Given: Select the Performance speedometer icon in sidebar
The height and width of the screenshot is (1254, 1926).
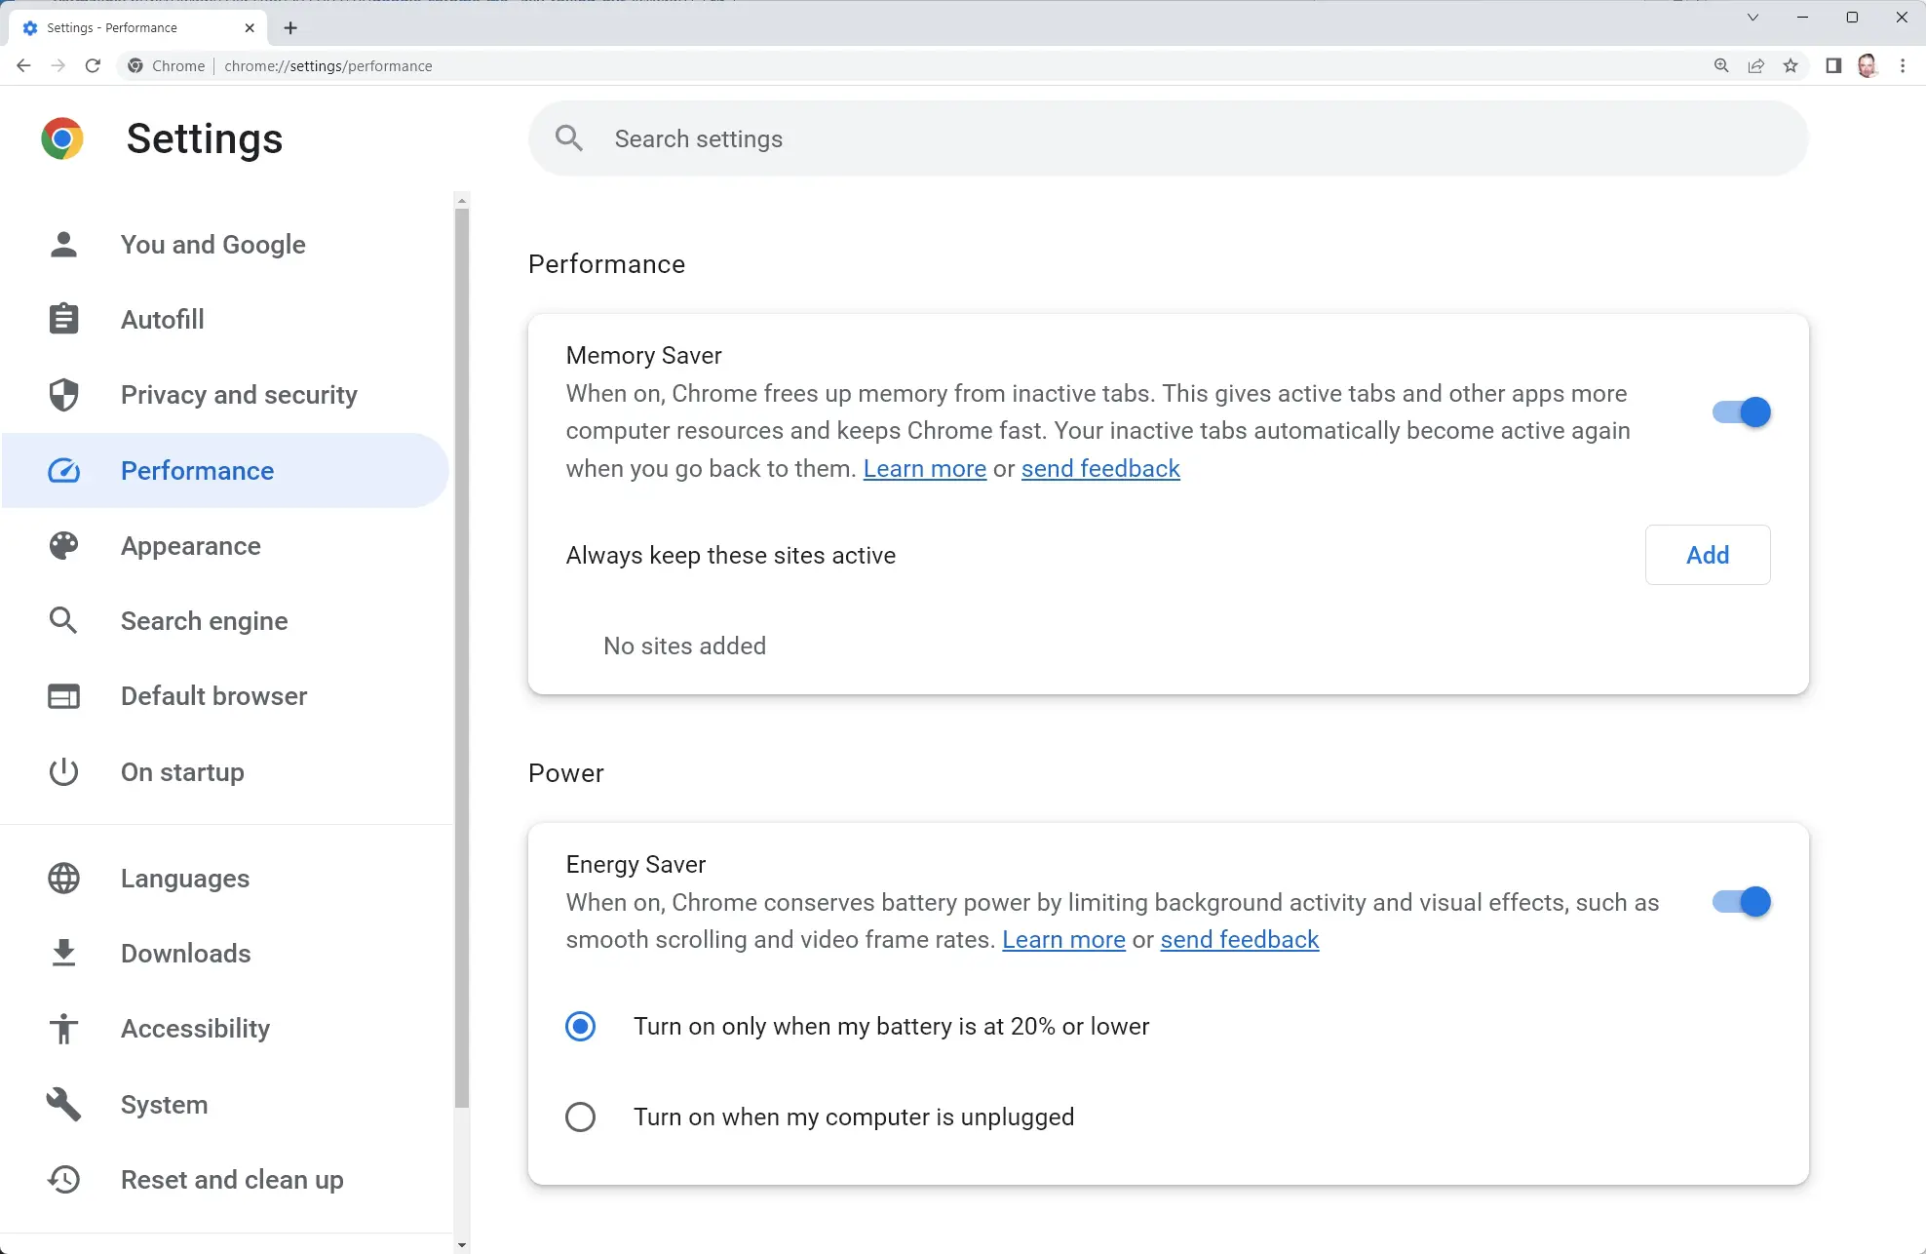Looking at the screenshot, I should coord(63,470).
